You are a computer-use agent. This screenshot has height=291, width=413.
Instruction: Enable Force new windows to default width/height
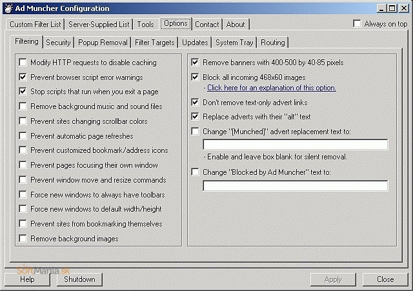[23, 209]
